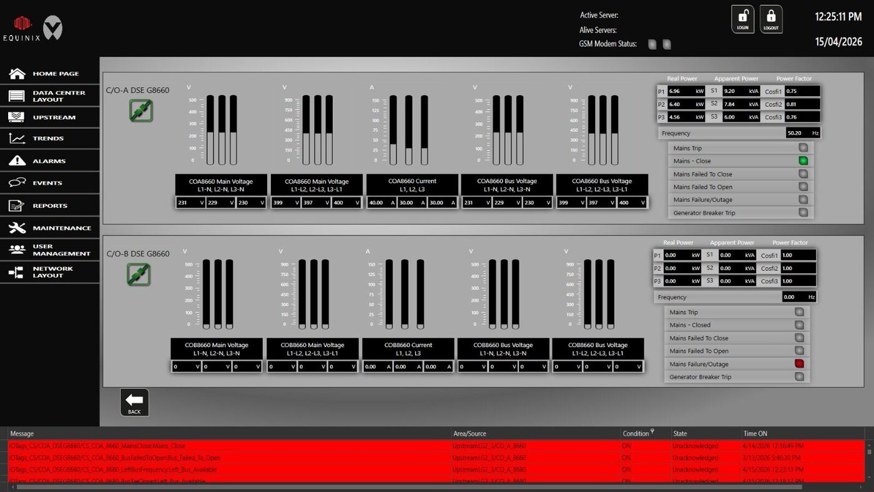Screen dimensions: 874x492
Task: Click the alarm list horizontal scrollbar
Action: point(409,487)
